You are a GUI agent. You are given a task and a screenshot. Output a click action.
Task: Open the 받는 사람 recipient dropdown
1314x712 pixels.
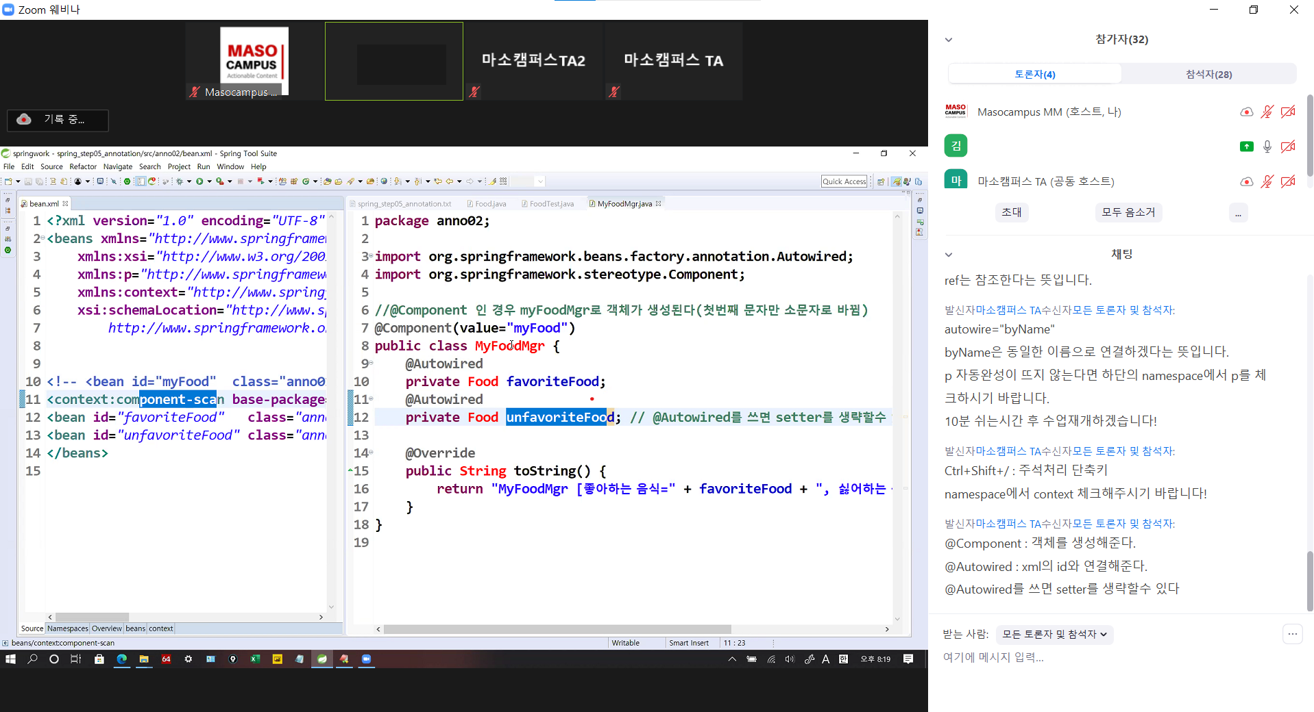[1054, 634]
